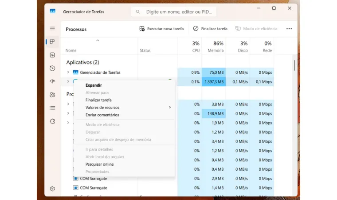Viewport: 337px width, 200px height.
Task: Click the 1.397,3 MB memory cell
Action: pos(214,82)
